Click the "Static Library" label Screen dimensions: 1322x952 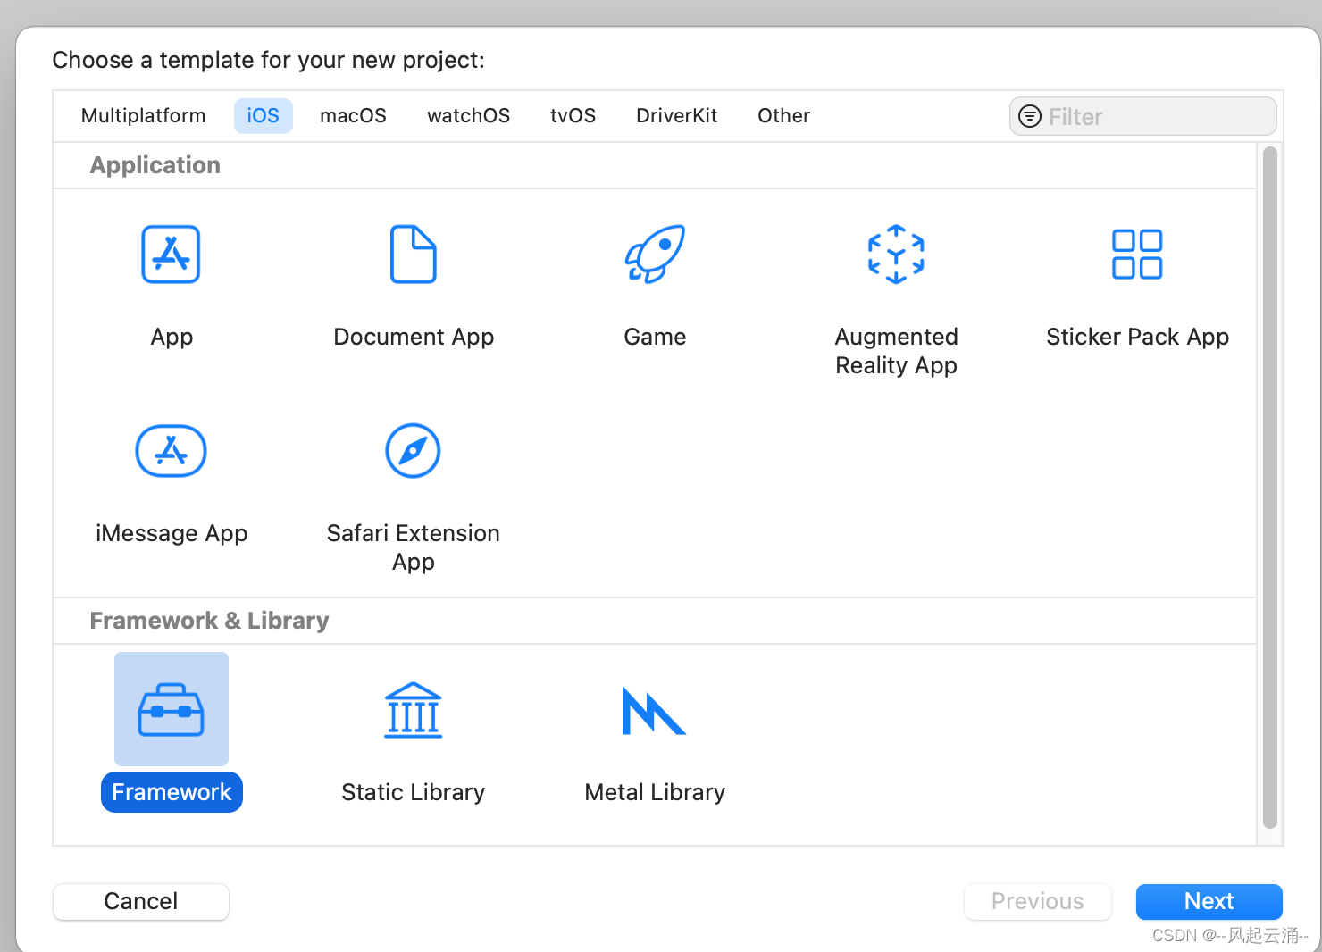(413, 792)
